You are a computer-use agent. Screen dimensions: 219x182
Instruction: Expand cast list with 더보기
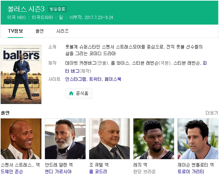(x=211, y=113)
